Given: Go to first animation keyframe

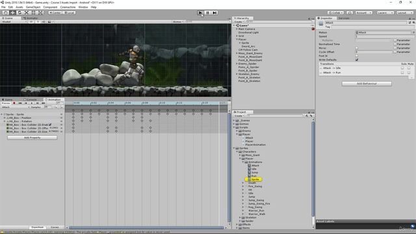Looking at the screenshot, I should 20,103.
